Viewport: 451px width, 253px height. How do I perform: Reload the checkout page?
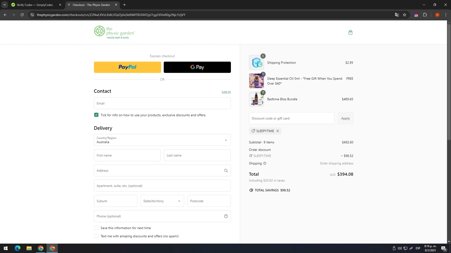[22, 15]
